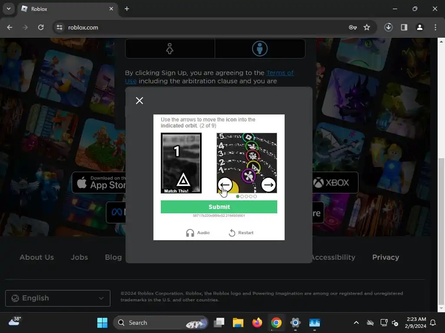Click the network tray icon
The width and height of the screenshot is (445, 333).
click(384, 323)
